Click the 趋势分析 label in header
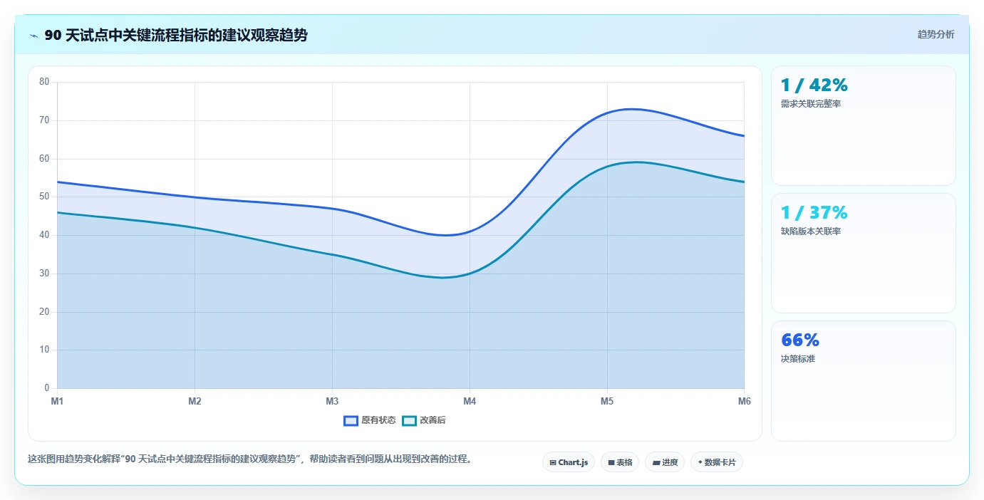The height and width of the screenshot is (500, 984). tap(936, 34)
